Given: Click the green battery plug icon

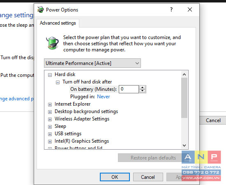Looking at the screenshot, I should pos(52,43).
